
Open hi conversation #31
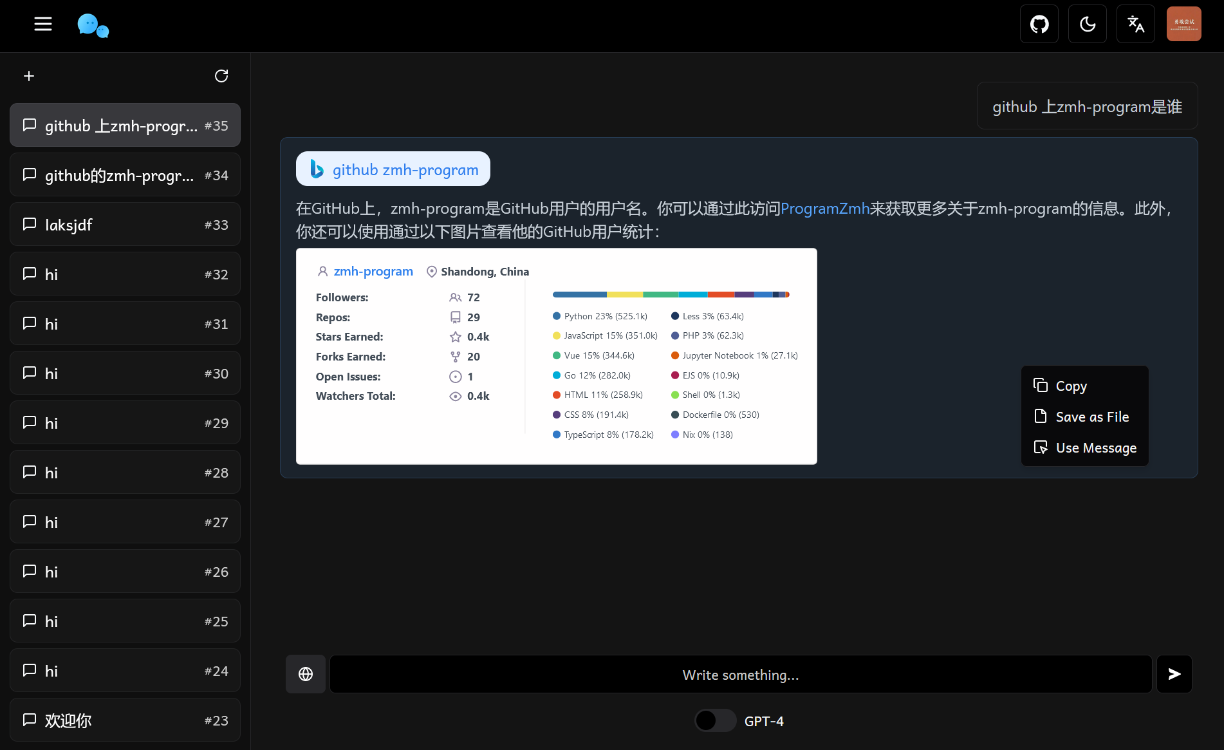tap(125, 323)
